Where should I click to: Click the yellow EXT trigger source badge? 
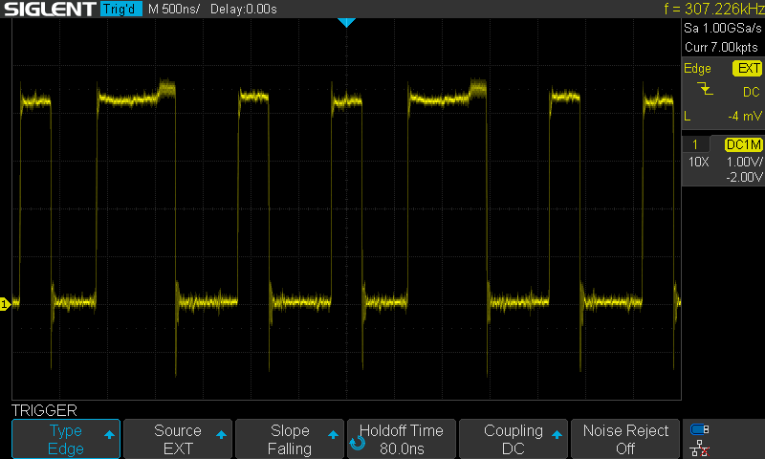coord(747,68)
